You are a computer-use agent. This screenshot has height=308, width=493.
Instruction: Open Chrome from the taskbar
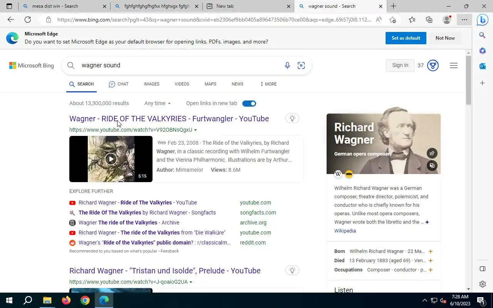pos(85,300)
